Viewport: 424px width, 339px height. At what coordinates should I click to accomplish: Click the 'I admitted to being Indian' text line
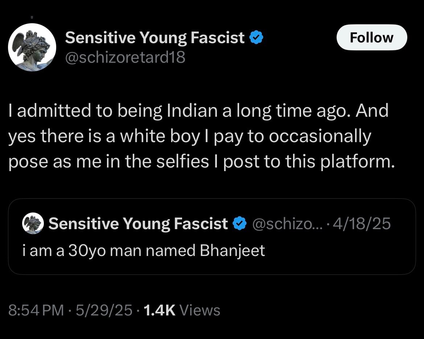[x=198, y=111]
